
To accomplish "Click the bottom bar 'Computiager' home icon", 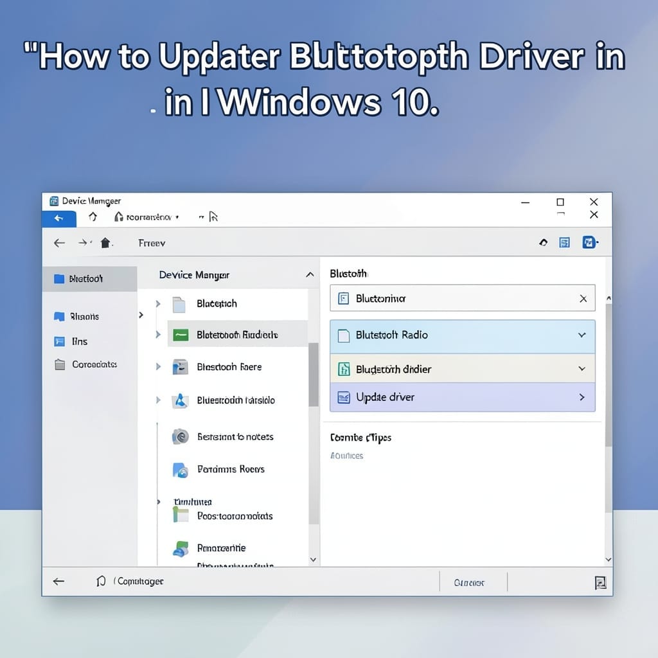I will [101, 581].
